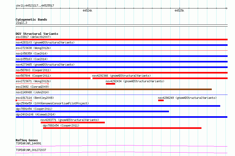The height and width of the screenshot is (156, 235).
Task: Click the dgv7892n54 (Cooper2011) label
Action: click(x=61, y=125)
